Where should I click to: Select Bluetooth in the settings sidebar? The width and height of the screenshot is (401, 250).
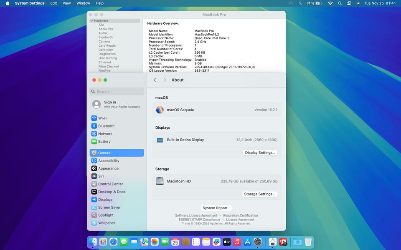[106, 126]
